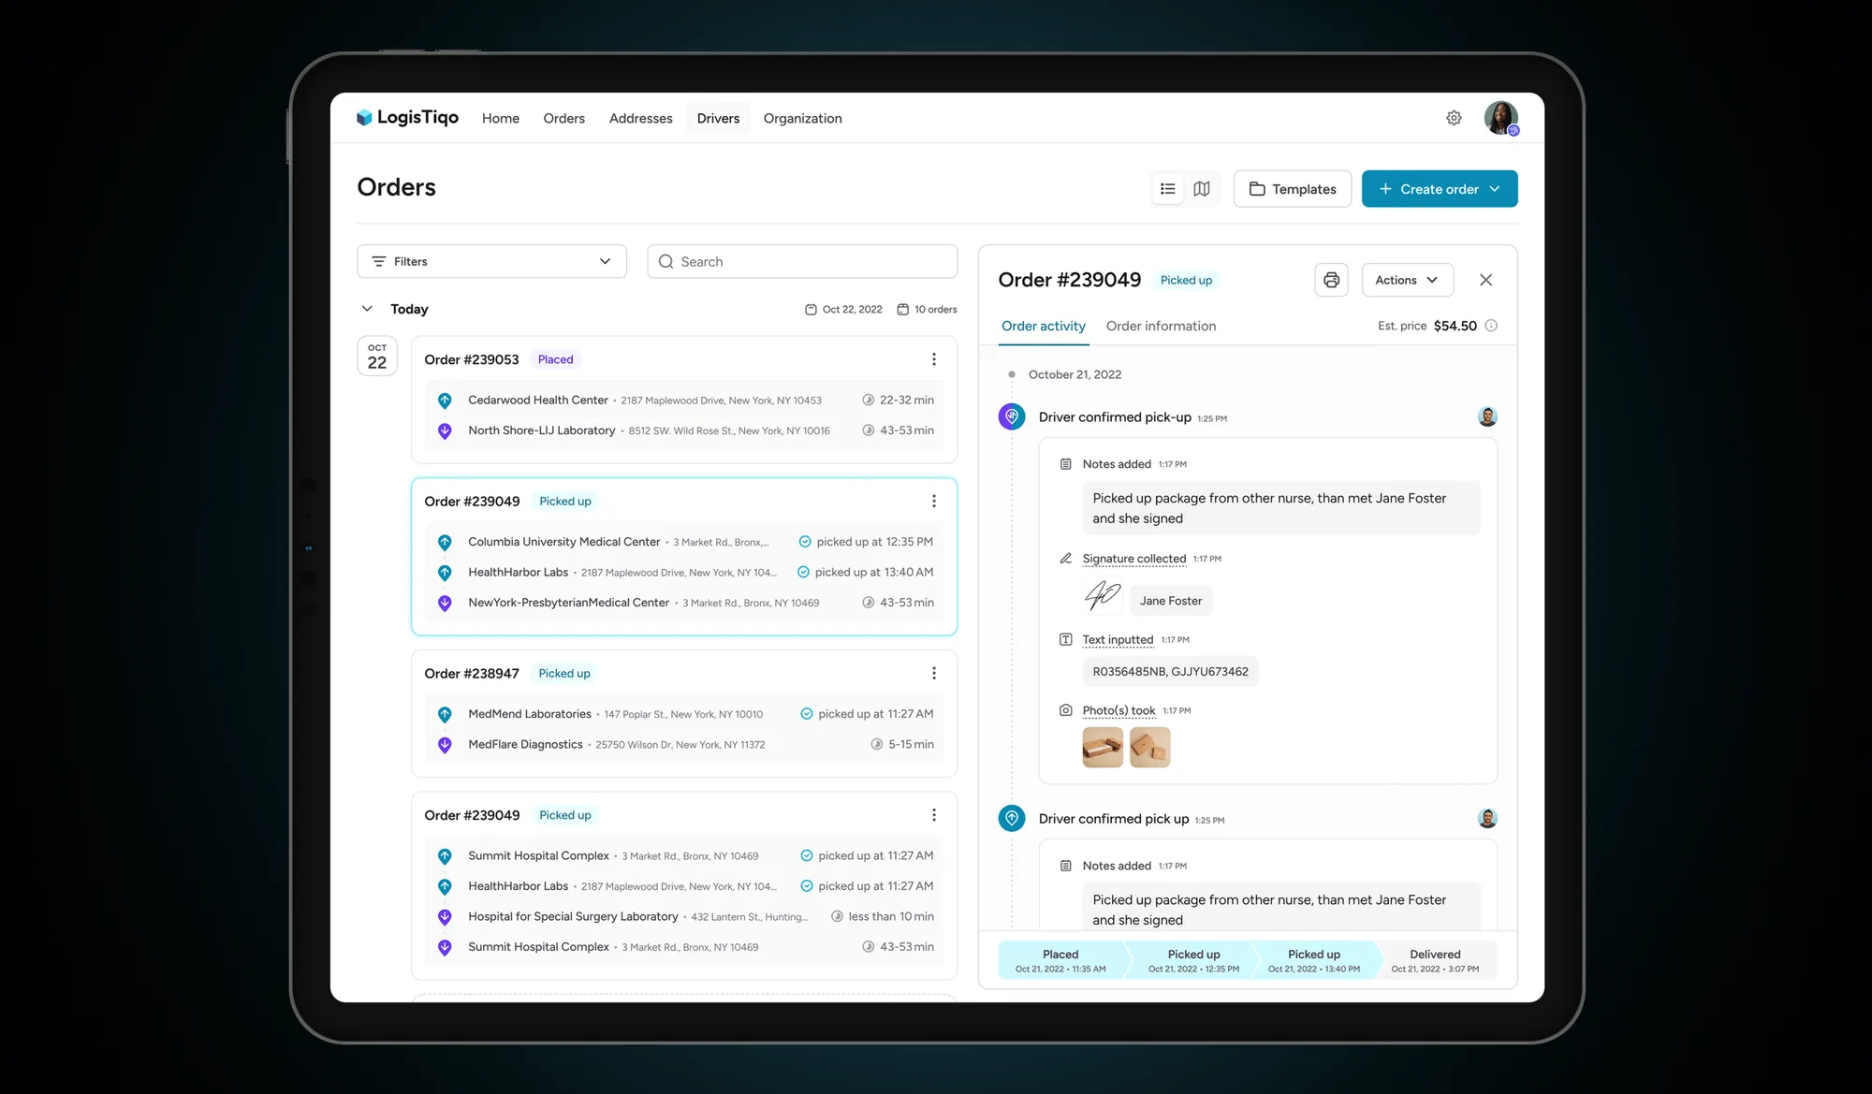Viewport: 1872px width, 1094px height.
Task: Go to Addresses in navigation
Action: pos(640,119)
